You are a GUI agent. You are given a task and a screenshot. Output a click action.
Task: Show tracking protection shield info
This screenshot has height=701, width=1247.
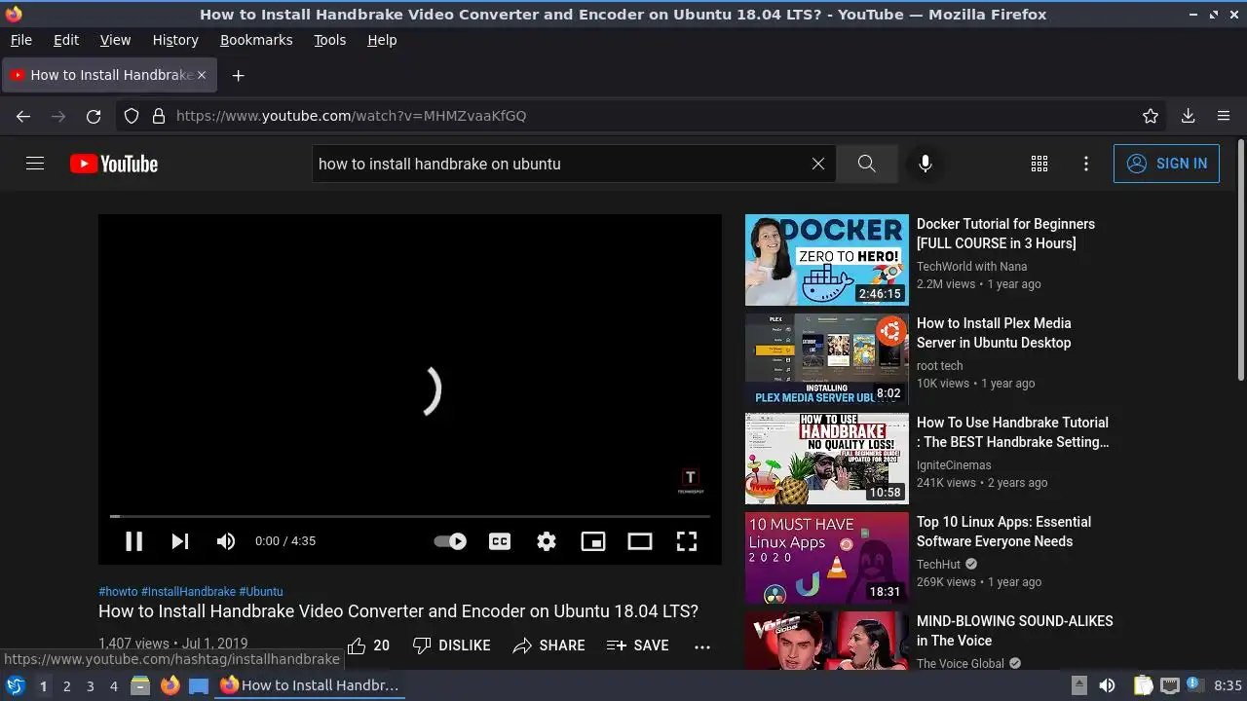tap(132, 116)
